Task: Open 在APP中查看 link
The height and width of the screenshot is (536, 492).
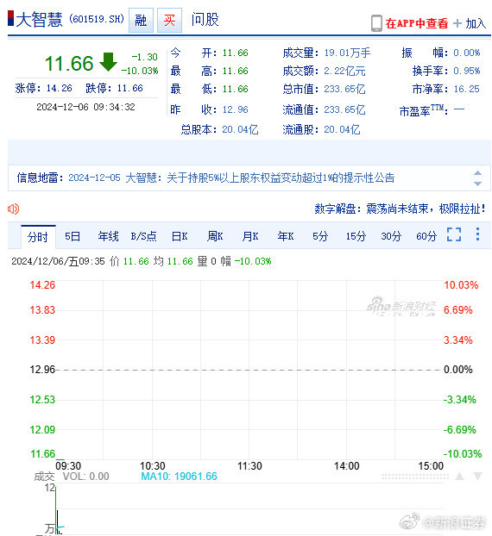Action: pos(416,23)
